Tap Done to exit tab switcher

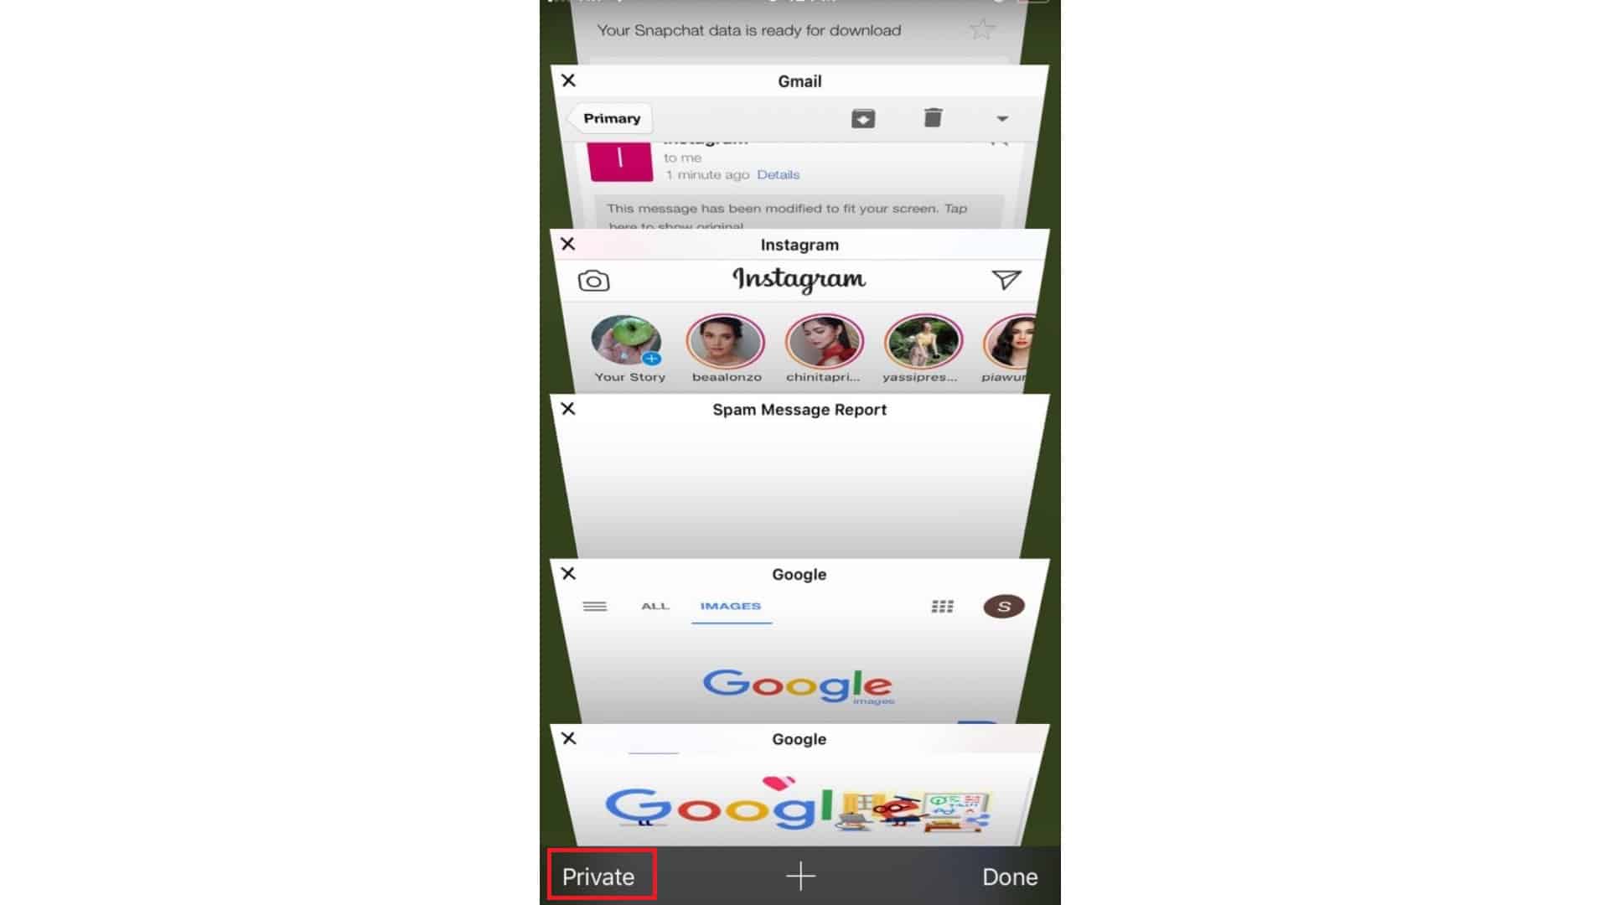tap(1009, 877)
